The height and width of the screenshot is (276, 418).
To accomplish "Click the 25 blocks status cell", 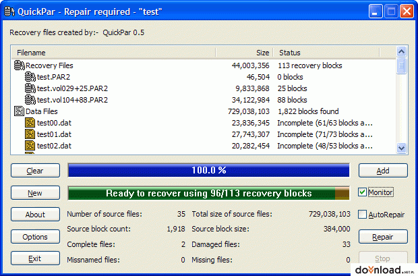I will (292, 88).
